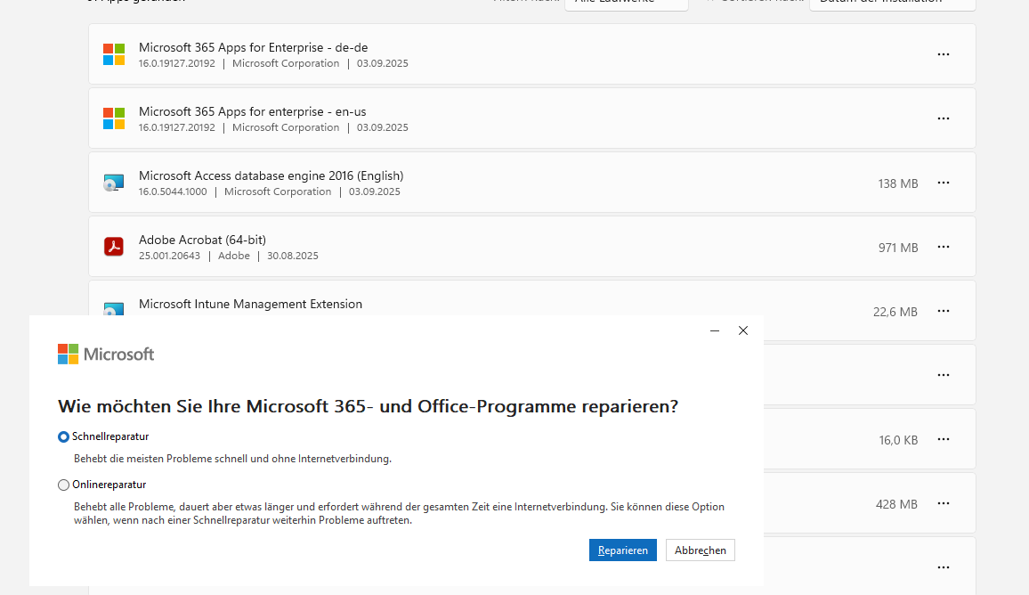Screen dimensions: 1029x595
Task: Click the 16,0 KB size value
Action: 898,440
